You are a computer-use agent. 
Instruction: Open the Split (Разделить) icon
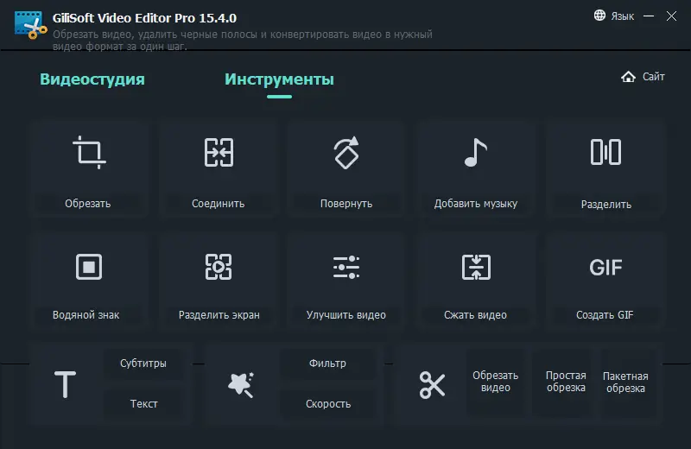coord(605,152)
